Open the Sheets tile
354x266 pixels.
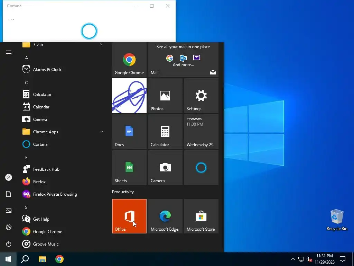[x=129, y=168]
